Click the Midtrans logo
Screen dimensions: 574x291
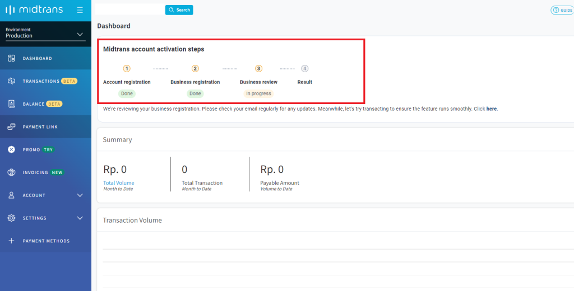[x=34, y=10]
